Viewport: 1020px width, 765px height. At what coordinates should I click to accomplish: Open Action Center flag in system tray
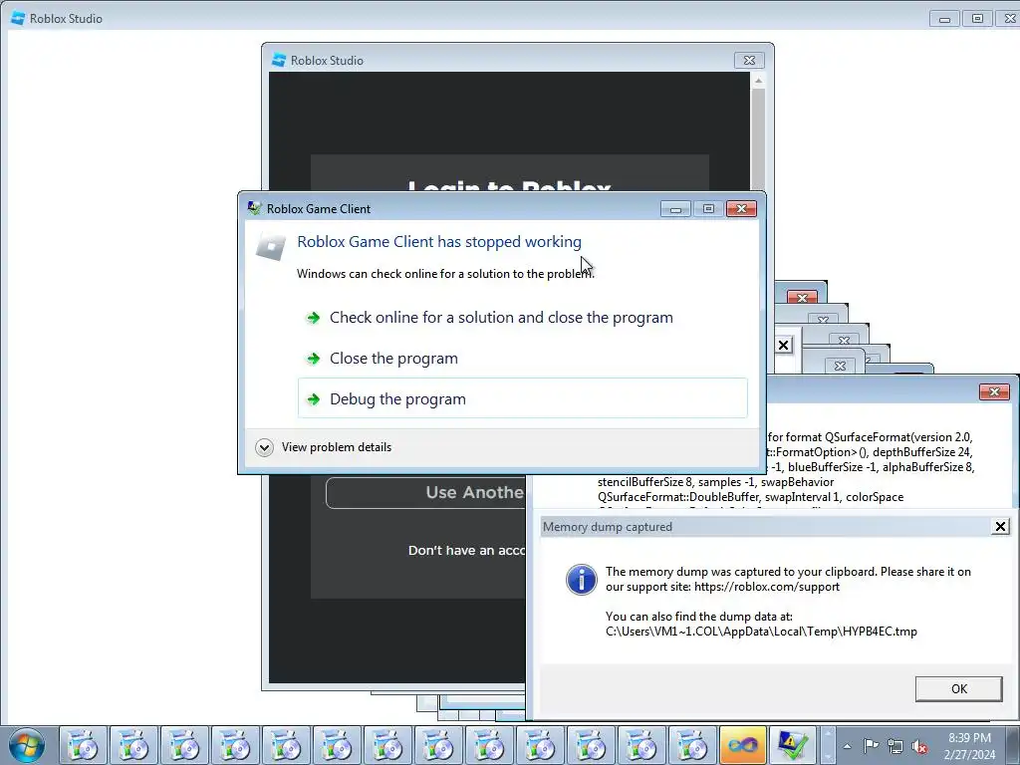coord(871,746)
